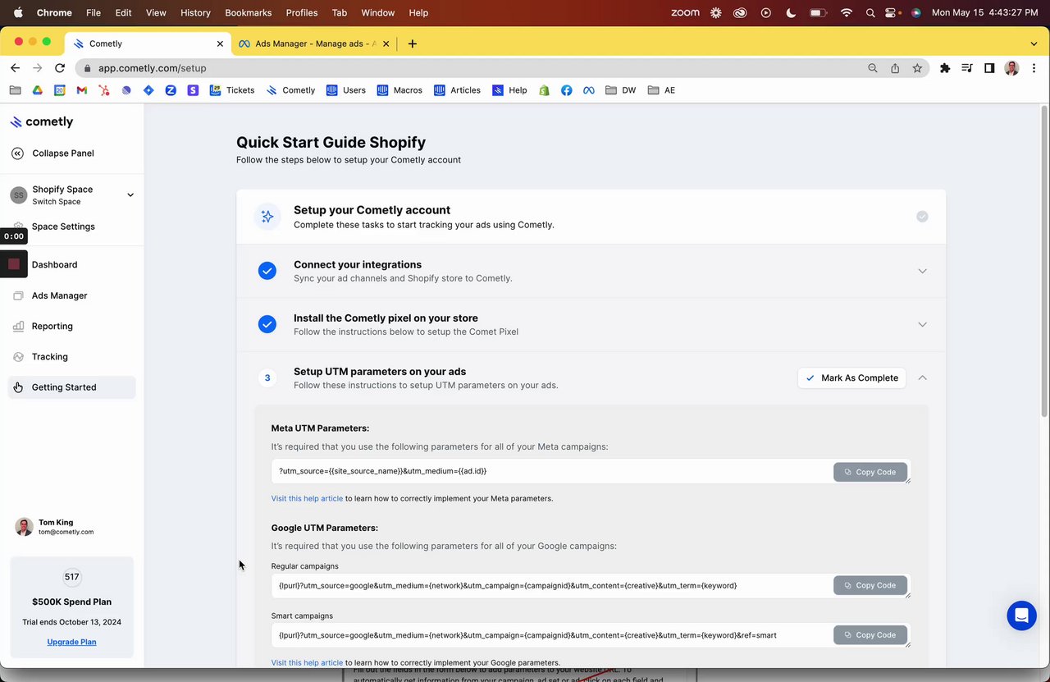This screenshot has height=682, width=1050.
Task: Click the zoom magnifier icon in address bar
Action: pyautogui.click(x=873, y=68)
